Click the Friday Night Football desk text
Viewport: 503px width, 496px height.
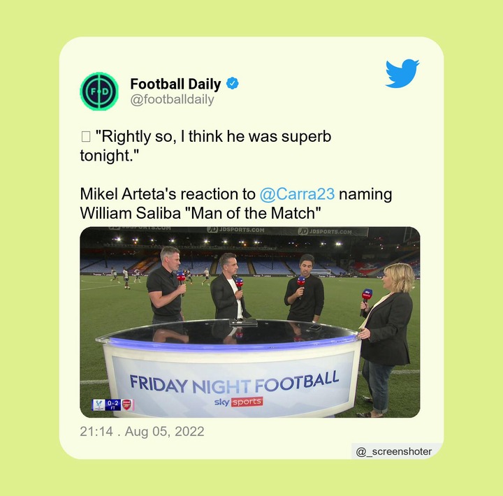point(234,382)
